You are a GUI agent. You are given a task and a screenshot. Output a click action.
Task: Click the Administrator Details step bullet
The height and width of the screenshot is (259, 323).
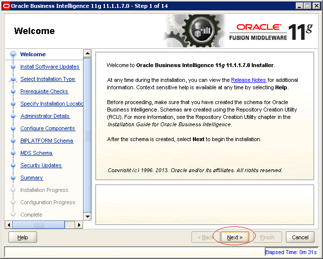[13, 116]
